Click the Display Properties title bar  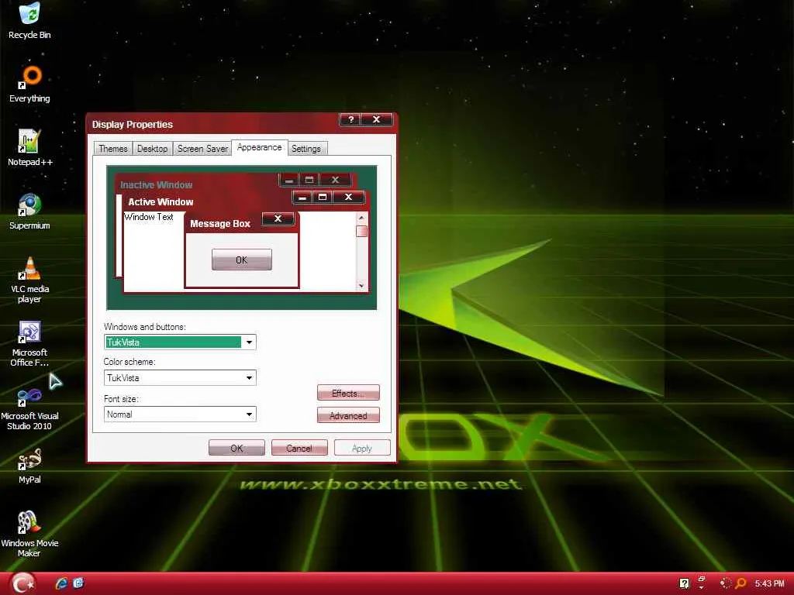(212, 124)
